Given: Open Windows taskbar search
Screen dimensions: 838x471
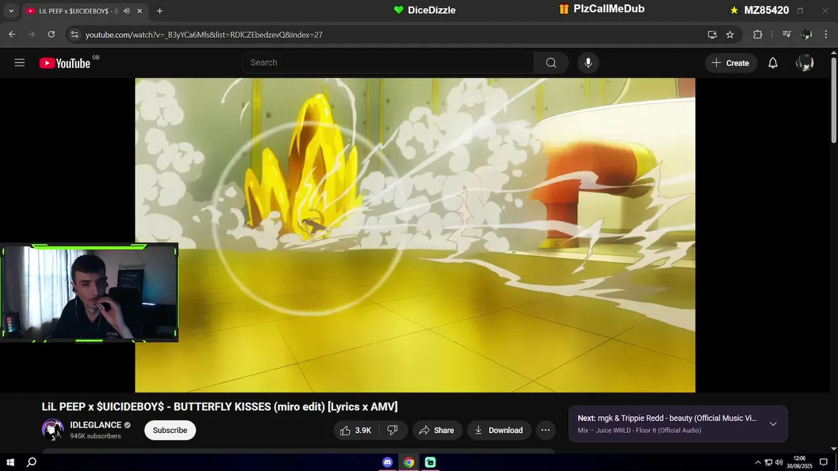Looking at the screenshot, I should coord(31,462).
